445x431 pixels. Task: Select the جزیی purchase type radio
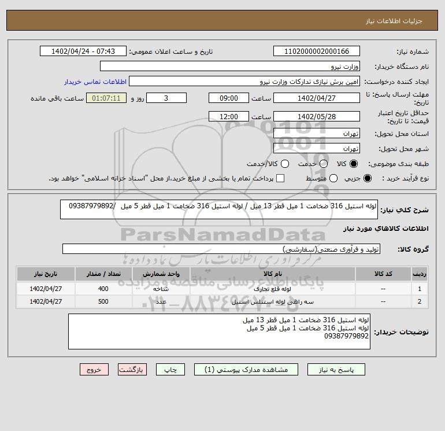367,178
